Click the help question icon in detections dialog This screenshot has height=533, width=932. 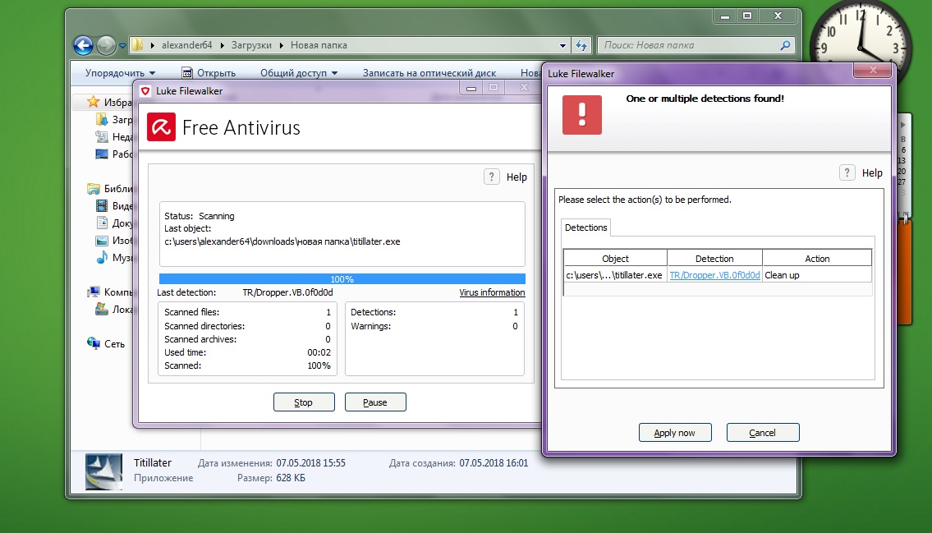(847, 173)
